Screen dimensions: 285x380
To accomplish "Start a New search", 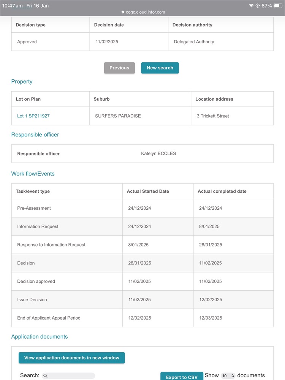I will [x=160, y=68].
